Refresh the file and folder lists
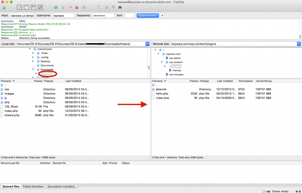 coord(56,7)
